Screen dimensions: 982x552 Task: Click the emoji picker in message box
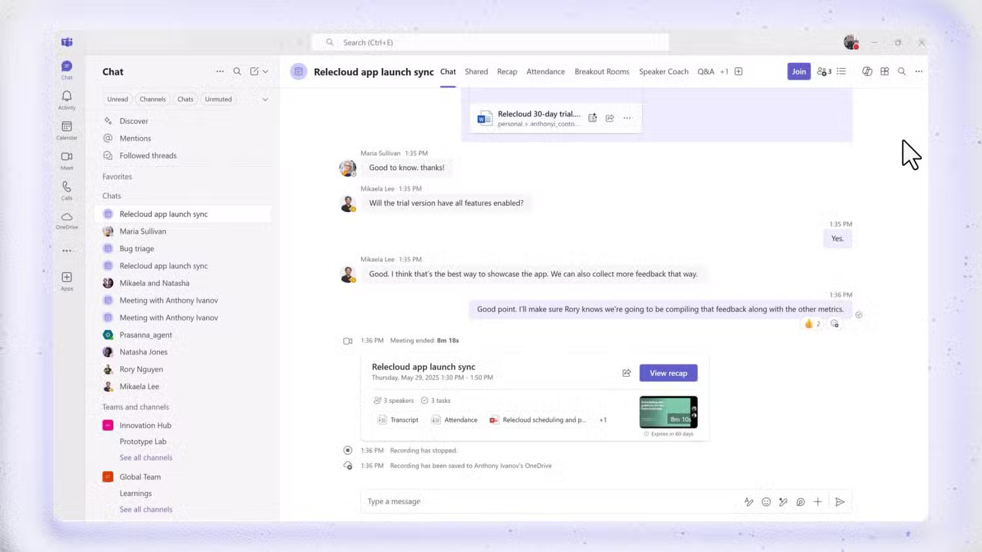tap(766, 502)
